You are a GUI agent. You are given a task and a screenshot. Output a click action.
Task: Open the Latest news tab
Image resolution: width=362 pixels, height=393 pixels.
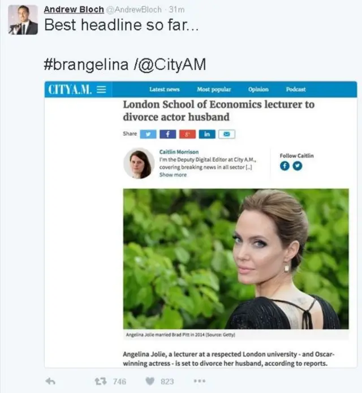(165, 89)
